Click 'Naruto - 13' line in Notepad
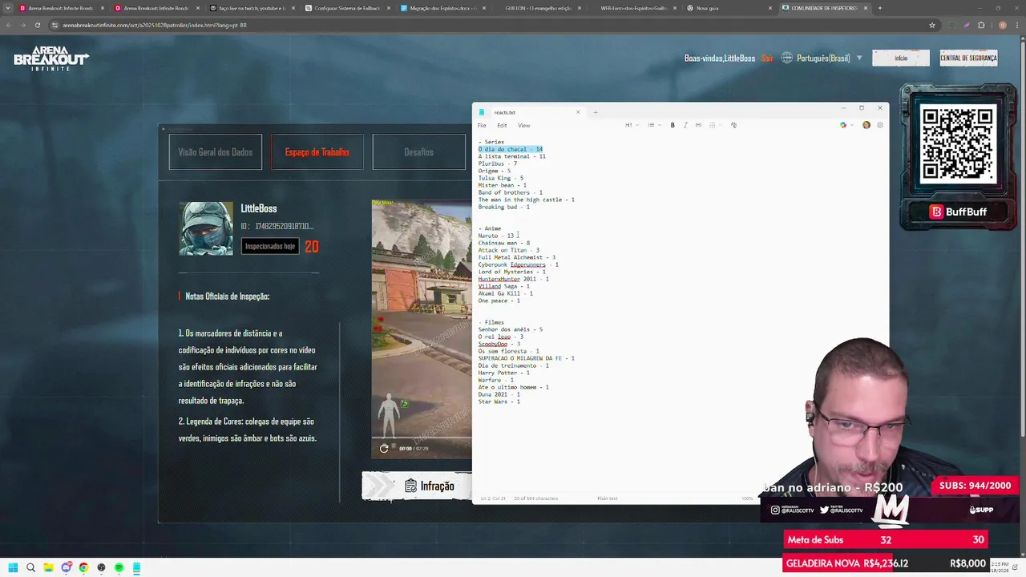Screen dimensions: 1026x577 point(496,236)
